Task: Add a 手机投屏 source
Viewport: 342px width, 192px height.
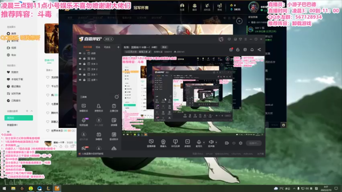Action: pos(175,143)
